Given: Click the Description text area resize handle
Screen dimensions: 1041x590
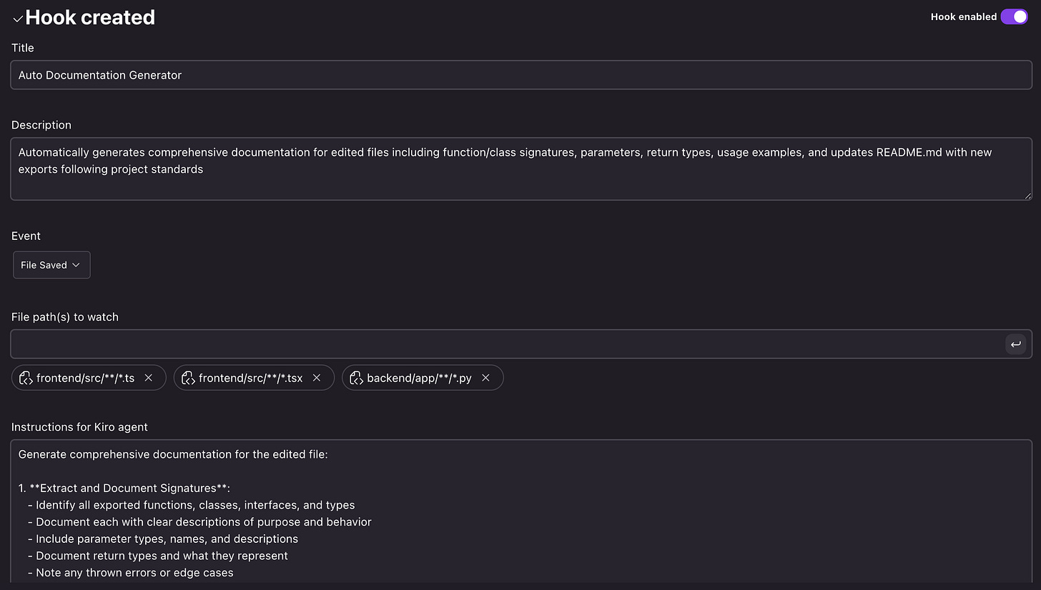Looking at the screenshot, I should click(x=1027, y=195).
